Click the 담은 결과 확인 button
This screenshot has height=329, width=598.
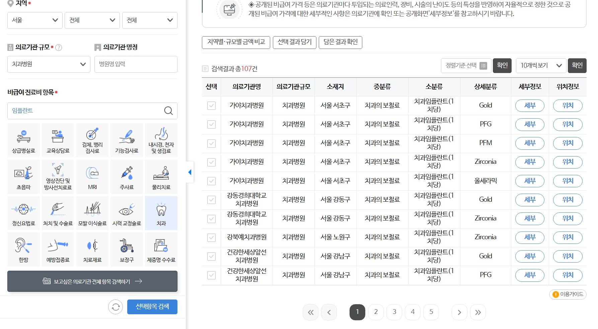point(341,42)
